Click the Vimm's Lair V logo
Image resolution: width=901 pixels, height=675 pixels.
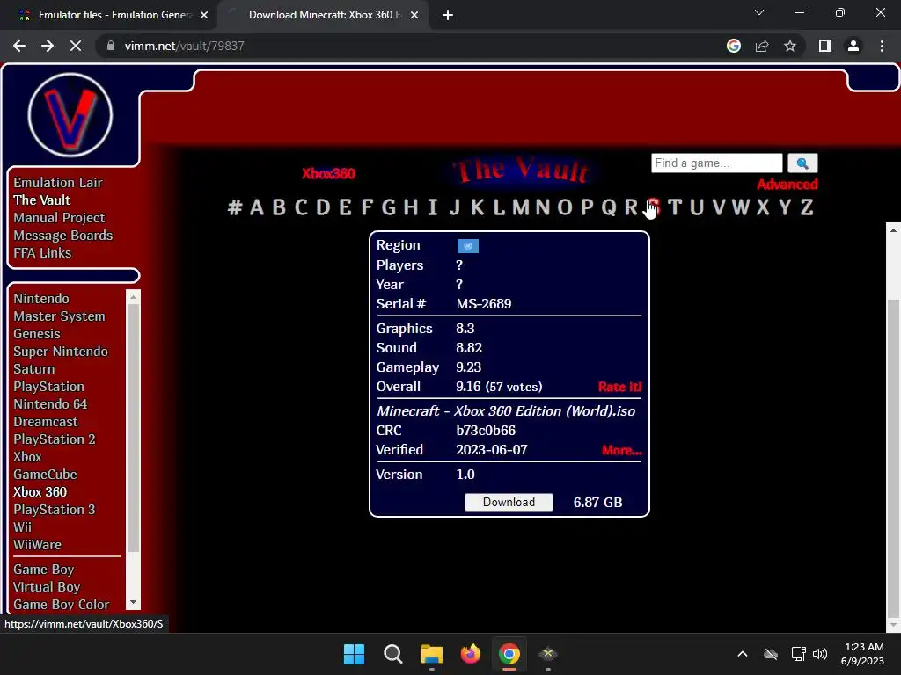pos(70,115)
